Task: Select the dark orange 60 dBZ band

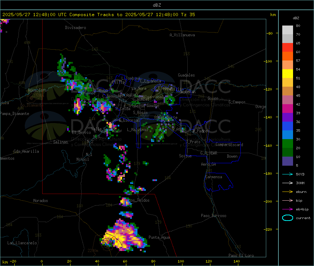Action: click(287, 56)
